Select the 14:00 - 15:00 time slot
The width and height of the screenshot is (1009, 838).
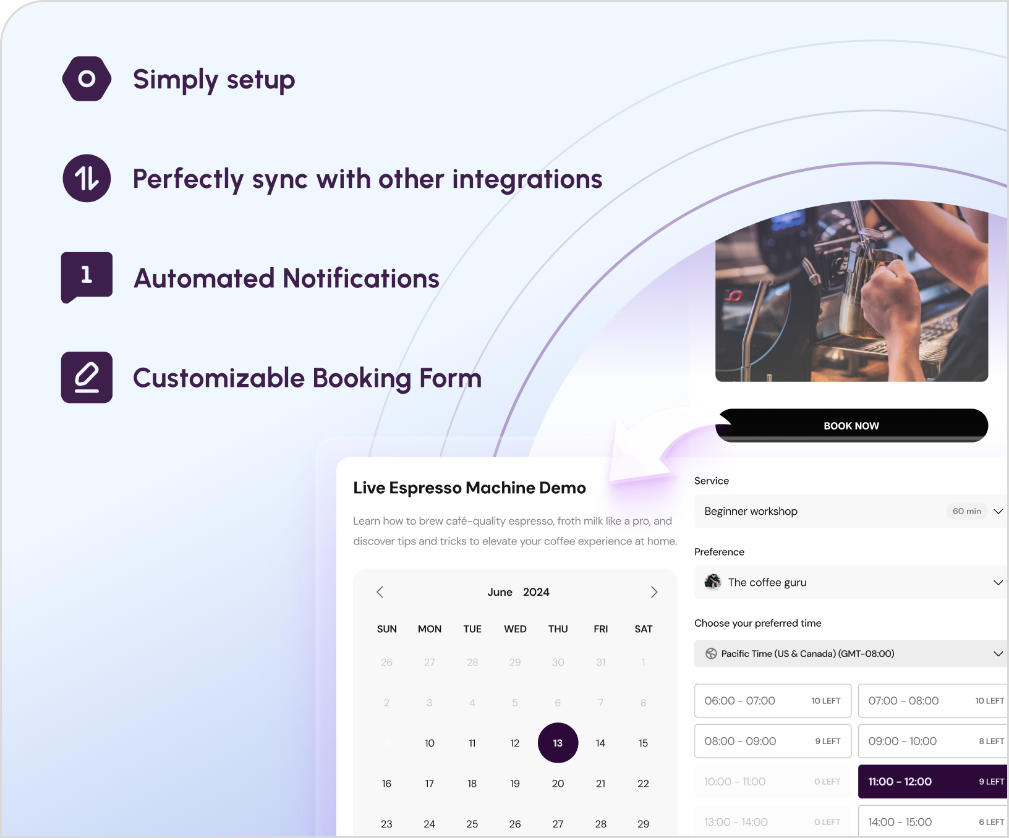coord(932,822)
